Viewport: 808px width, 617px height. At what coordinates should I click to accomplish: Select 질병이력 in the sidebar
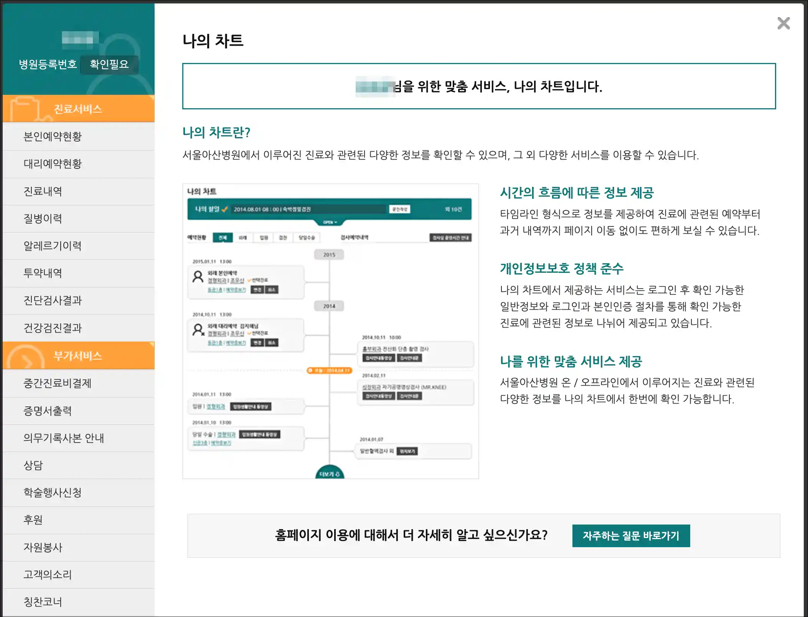click(79, 219)
